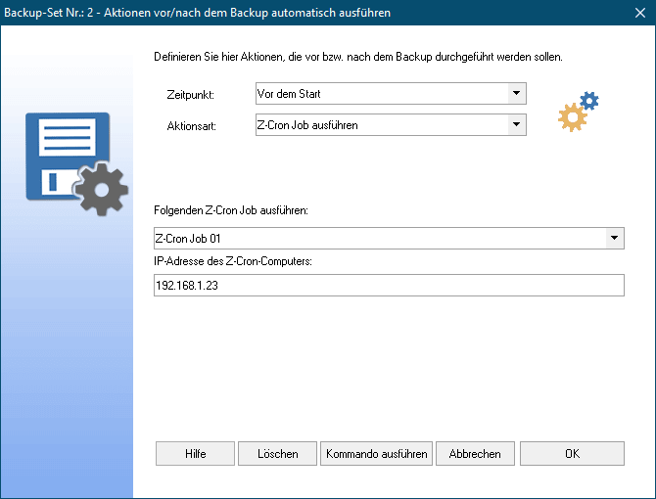Click the 'IP-Adresse des Z-Cron-Computers:' label
Image resolution: width=656 pixels, height=499 pixels.
pyautogui.click(x=233, y=261)
